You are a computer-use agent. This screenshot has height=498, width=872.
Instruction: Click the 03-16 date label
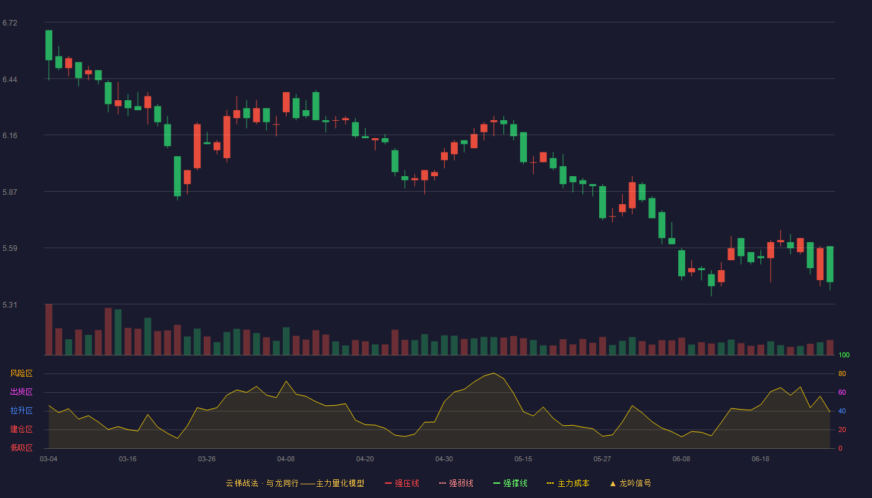click(x=128, y=459)
